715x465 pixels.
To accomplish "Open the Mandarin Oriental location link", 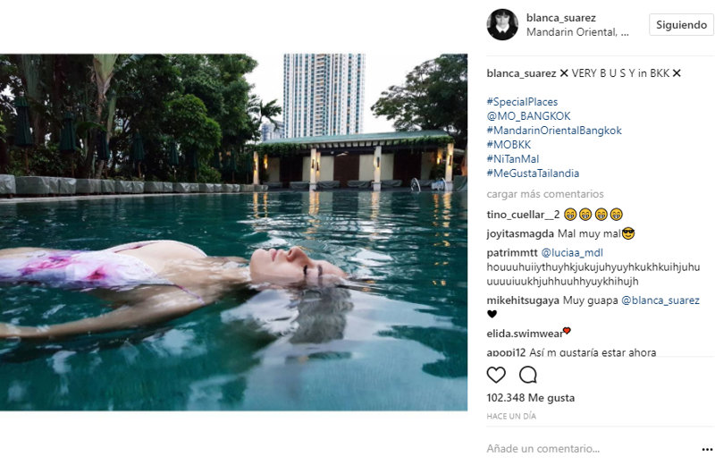I will pos(577,32).
